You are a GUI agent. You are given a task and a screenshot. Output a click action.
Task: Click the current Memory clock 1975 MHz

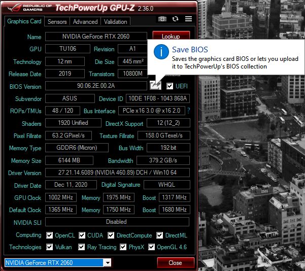[x=118, y=197]
